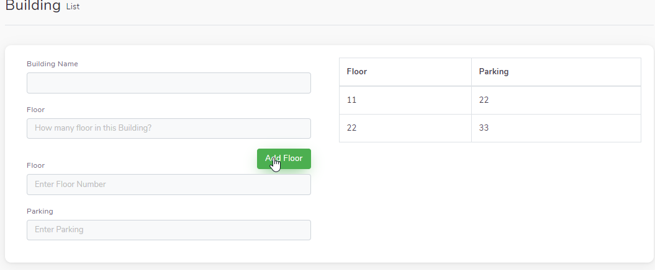Click Floor label above the floor-count field
Image resolution: width=655 pixels, height=270 pixels.
pyautogui.click(x=35, y=110)
